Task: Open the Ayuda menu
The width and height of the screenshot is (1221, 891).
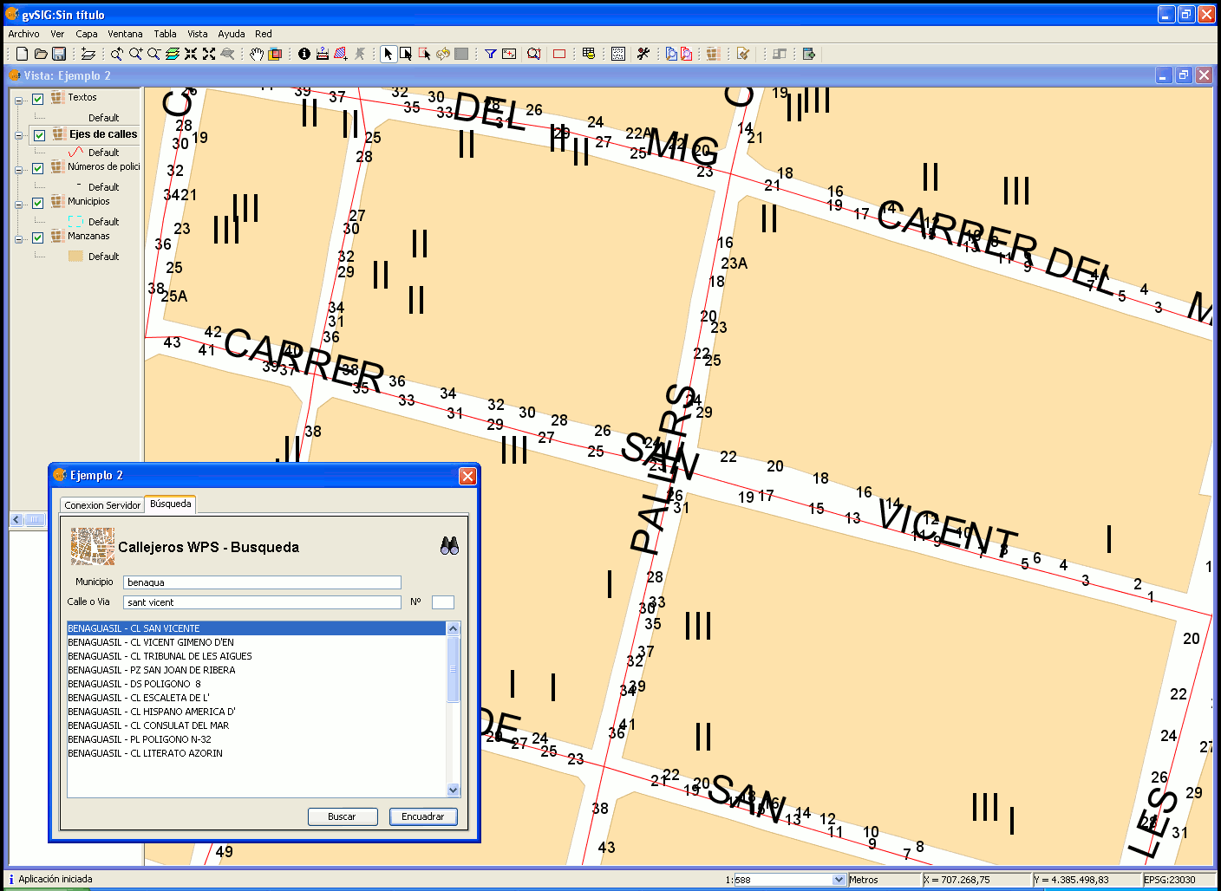Action: [232, 34]
